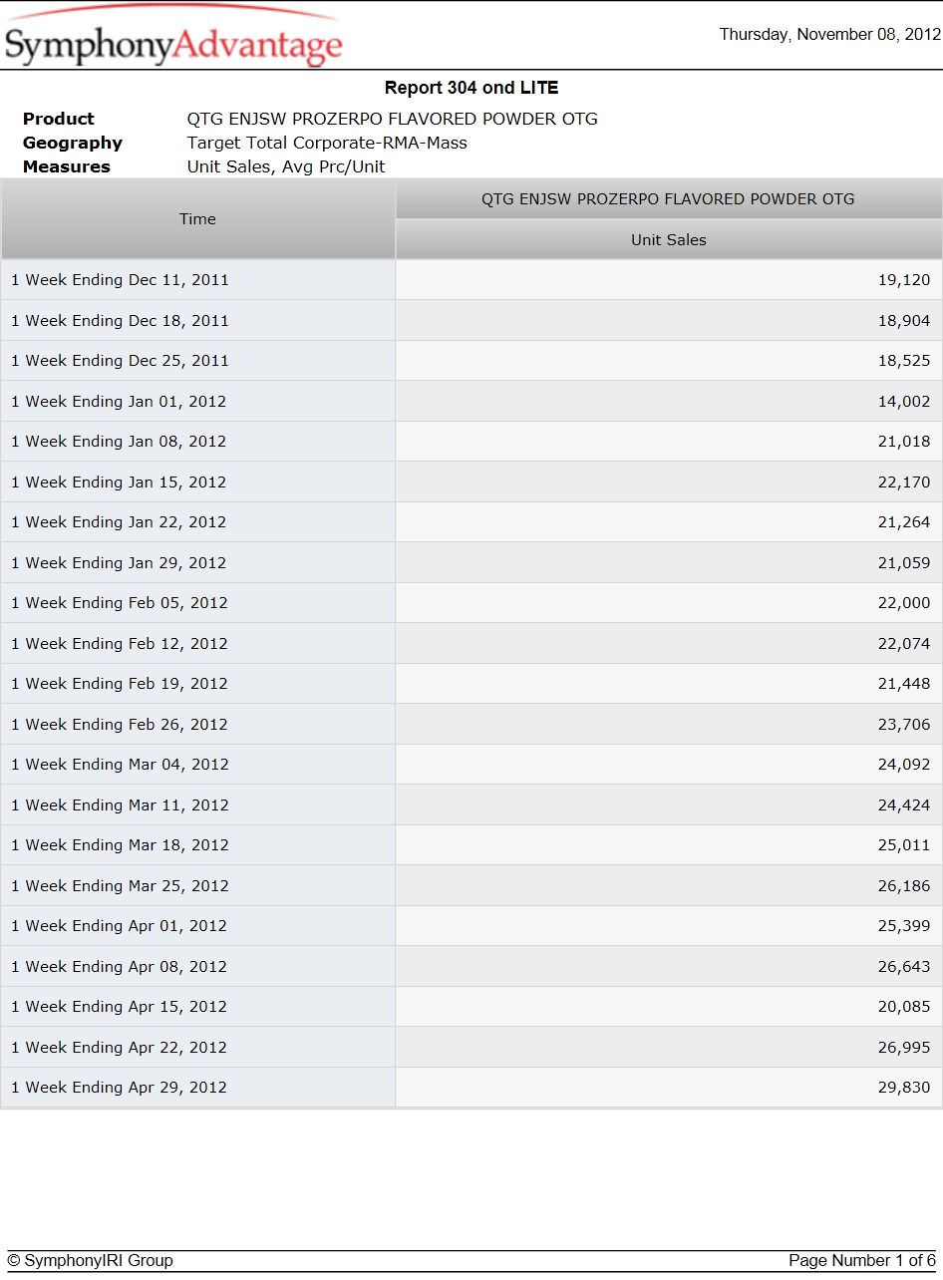Image resolution: width=943 pixels, height=1280 pixels.
Task: Click the unit sales value 25,399
Action: coord(904,926)
